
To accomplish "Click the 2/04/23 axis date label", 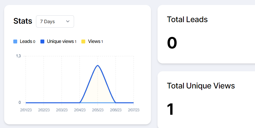I will click(80, 110).
